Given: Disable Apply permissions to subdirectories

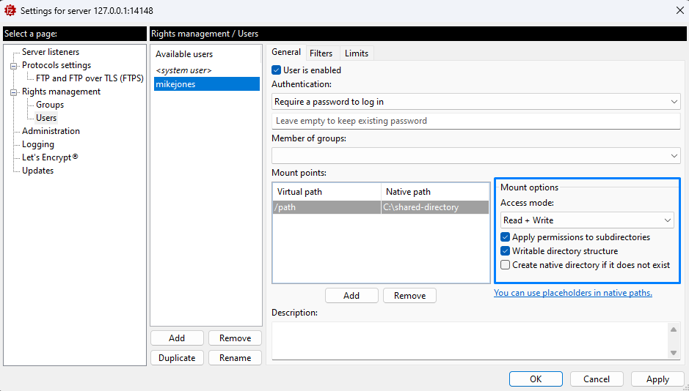Looking at the screenshot, I should (506, 237).
